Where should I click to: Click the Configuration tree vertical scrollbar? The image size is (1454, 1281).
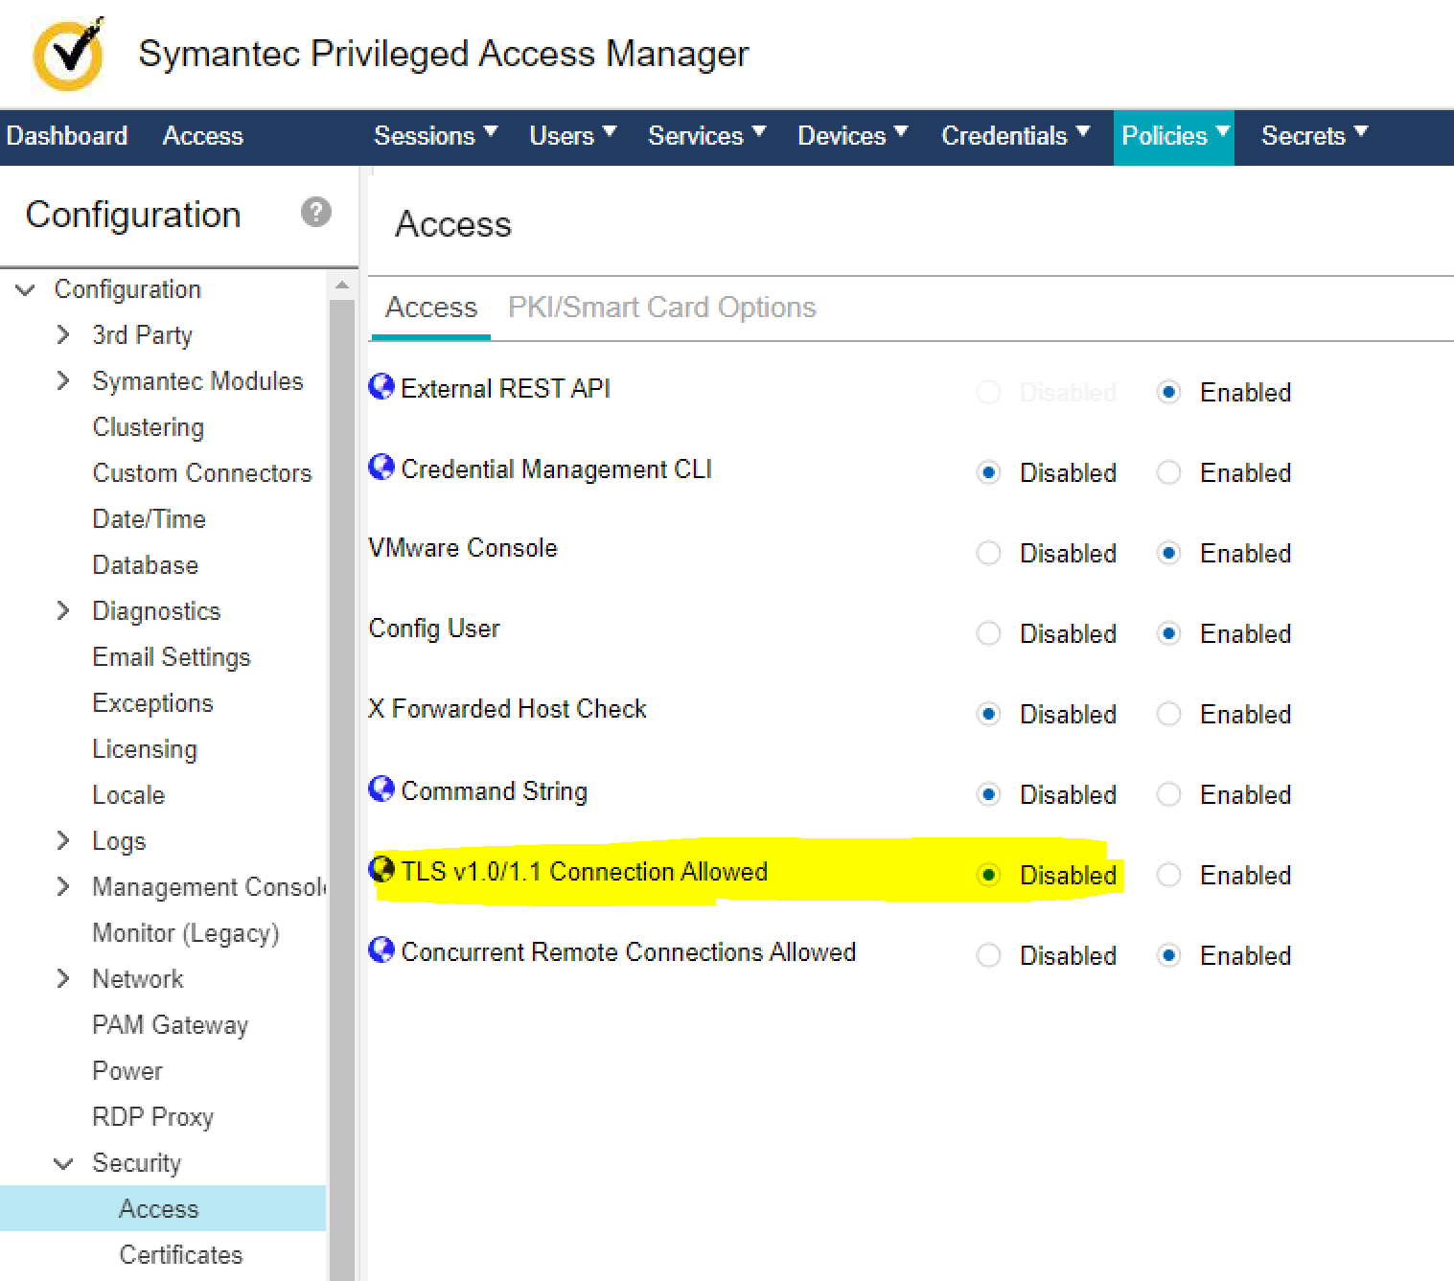(342, 766)
